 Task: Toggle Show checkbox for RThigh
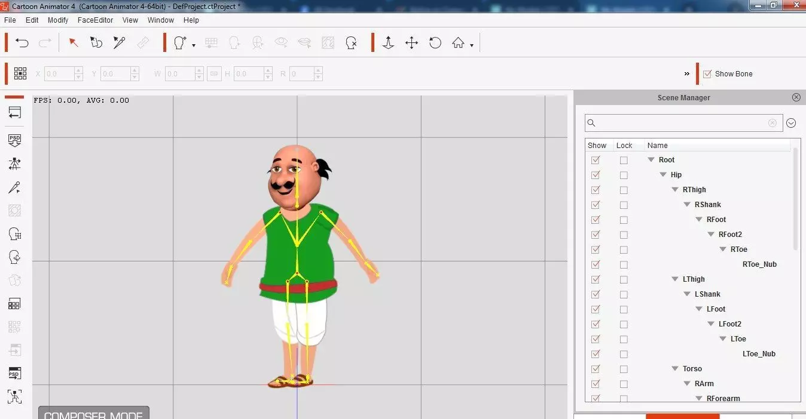(x=595, y=190)
